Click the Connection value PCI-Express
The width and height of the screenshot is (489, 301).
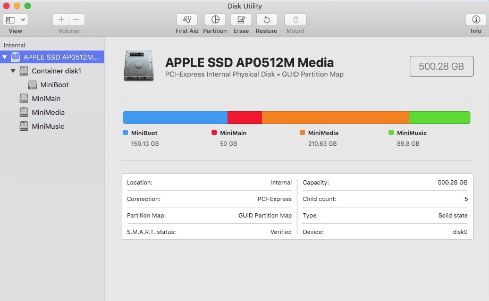[275, 199]
